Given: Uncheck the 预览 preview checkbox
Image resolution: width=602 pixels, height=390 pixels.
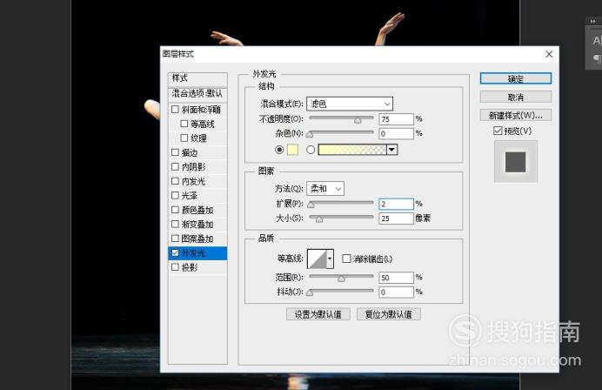Looking at the screenshot, I should tap(498, 131).
